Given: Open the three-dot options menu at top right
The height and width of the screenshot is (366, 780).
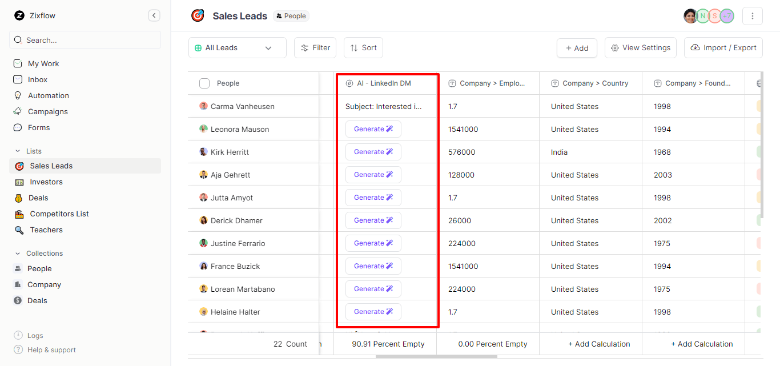Looking at the screenshot, I should click(753, 15).
